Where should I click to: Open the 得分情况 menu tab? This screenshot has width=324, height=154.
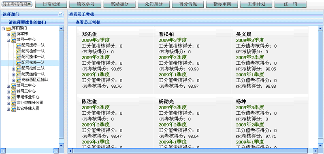point(188,4)
